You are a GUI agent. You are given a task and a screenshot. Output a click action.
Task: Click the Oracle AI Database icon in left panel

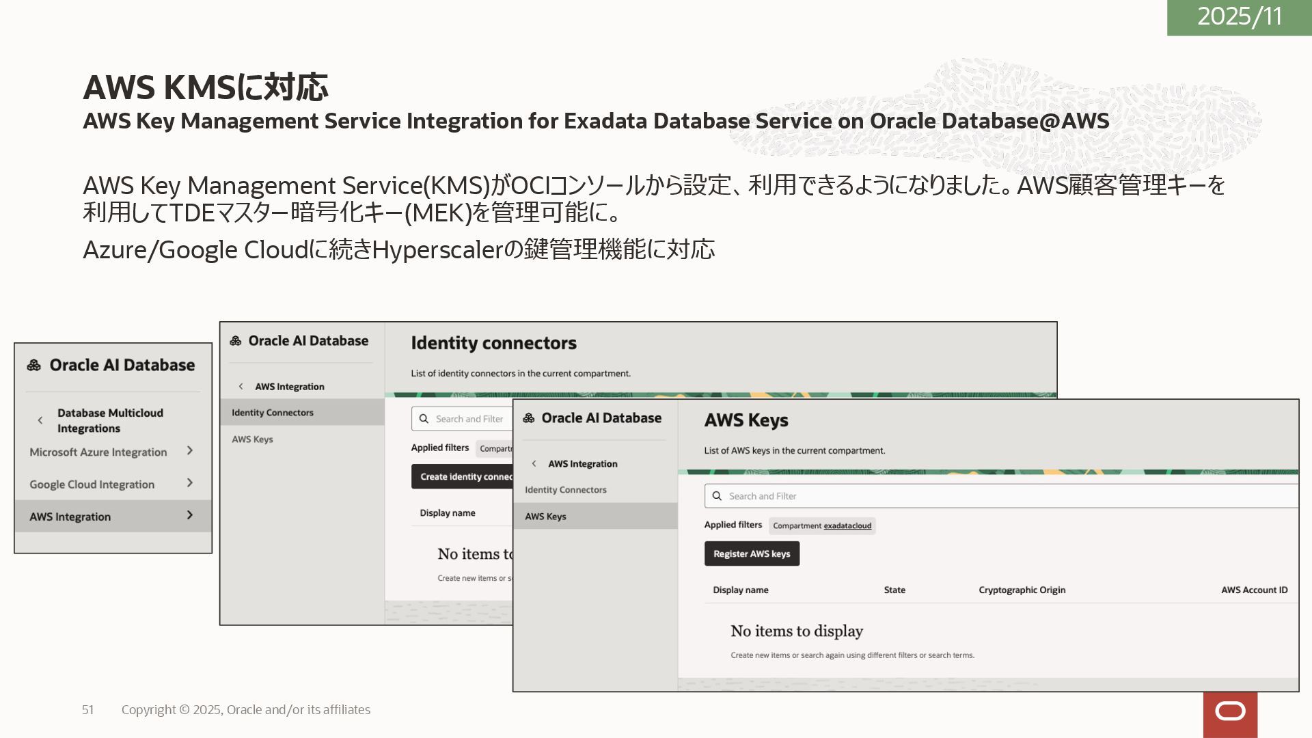tap(33, 366)
